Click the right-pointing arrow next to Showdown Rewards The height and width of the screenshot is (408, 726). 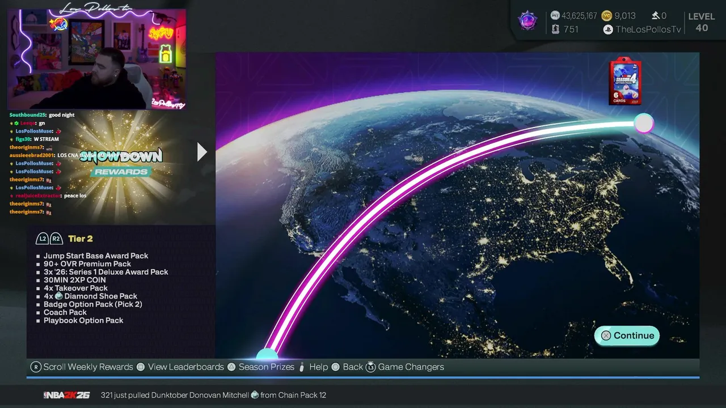(202, 152)
